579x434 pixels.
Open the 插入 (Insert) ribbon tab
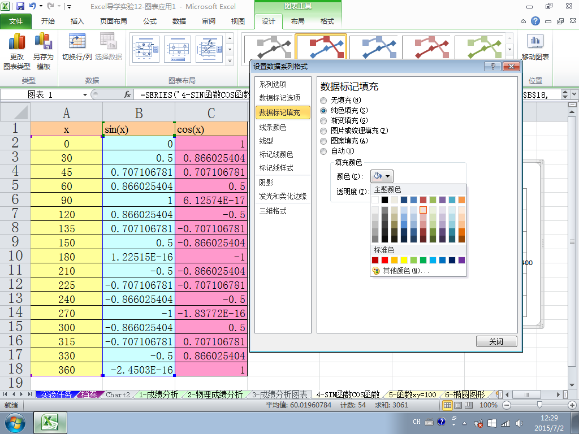(77, 21)
